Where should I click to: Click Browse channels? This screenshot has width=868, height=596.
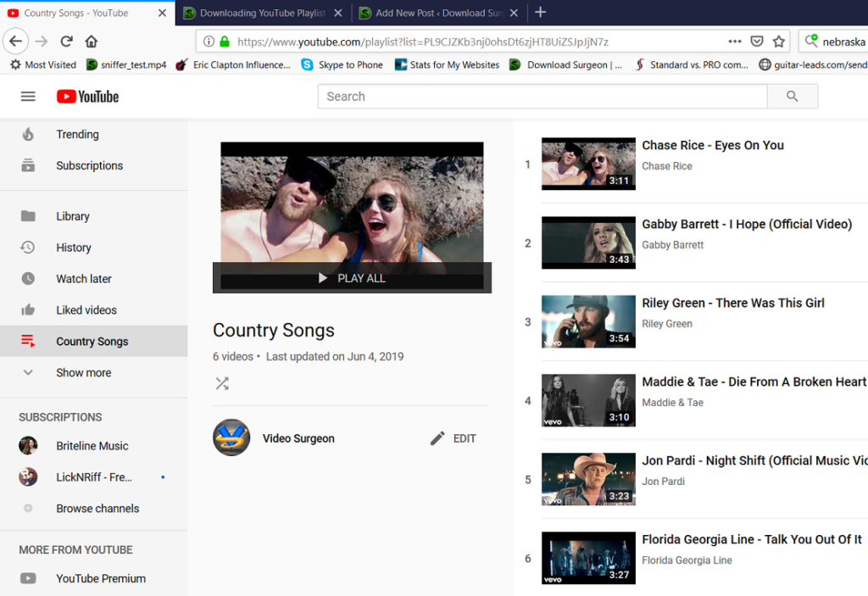pyautogui.click(x=93, y=509)
